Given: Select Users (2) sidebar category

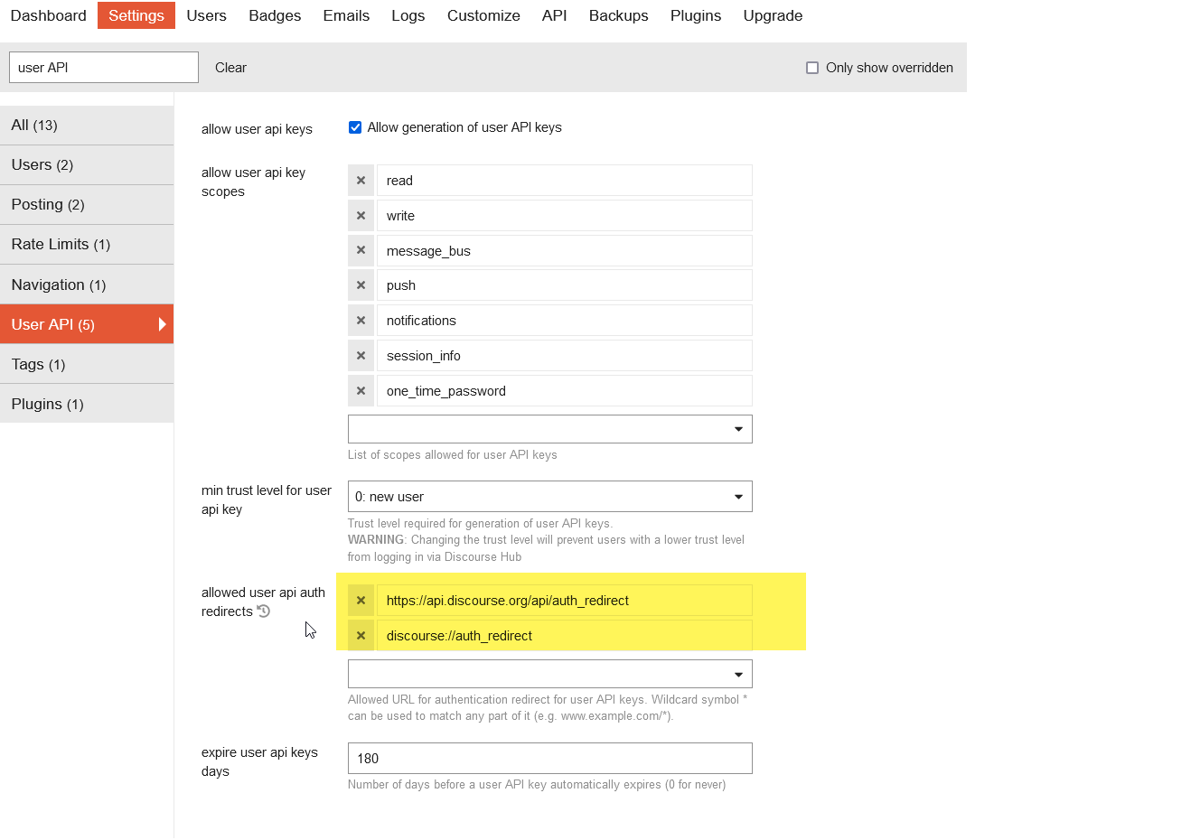Looking at the screenshot, I should (87, 165).
